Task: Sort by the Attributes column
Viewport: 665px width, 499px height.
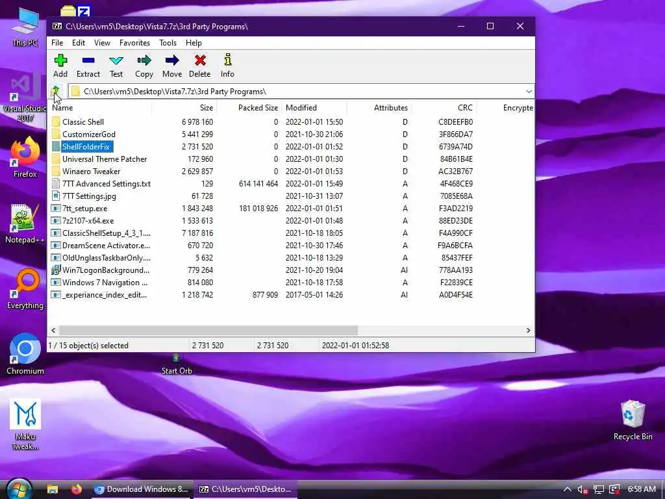Action: click(x=379, y=108)
